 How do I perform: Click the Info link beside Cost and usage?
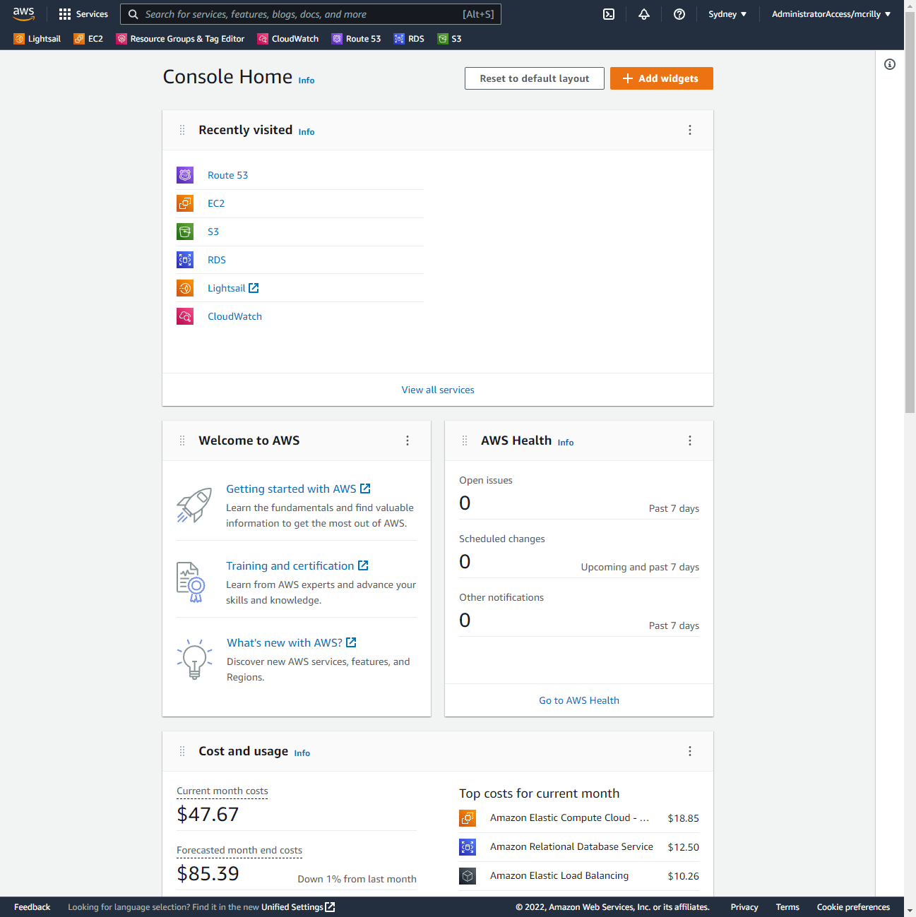click(x=302, y=753)
